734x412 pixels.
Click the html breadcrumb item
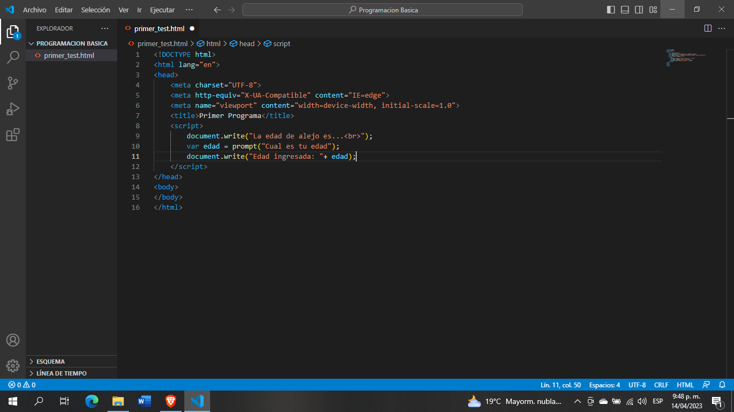coord(208,44)
